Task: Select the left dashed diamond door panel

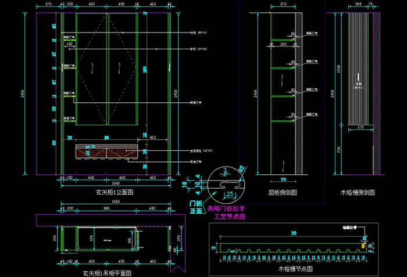Action: (x=92, y=68)
